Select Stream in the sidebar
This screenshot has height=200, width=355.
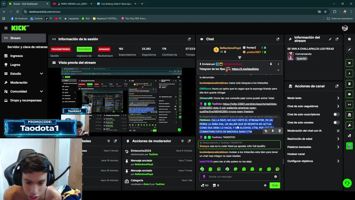click(x=24, y=38)
